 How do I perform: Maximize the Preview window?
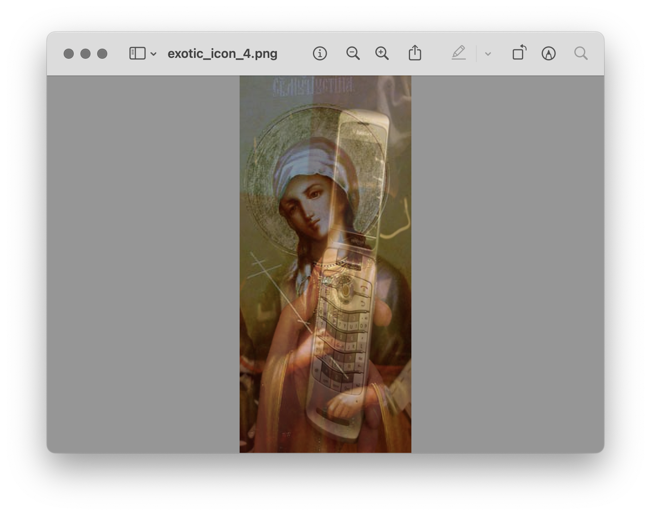[x=102, y=54]
